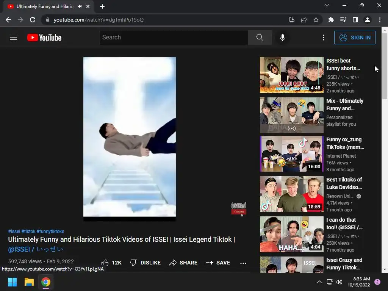Open Chrome extensions puzzle icon
Viewport: 388px width, 291px height.
[331, 20]
